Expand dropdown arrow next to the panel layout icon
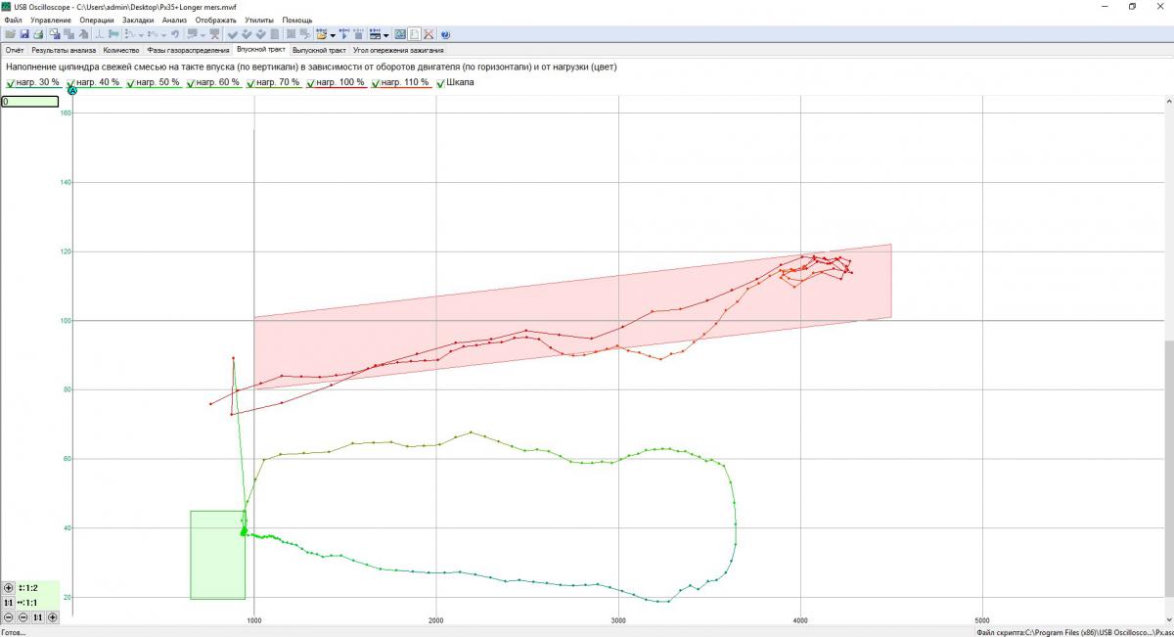1174x637 pixels. [386, 34]
